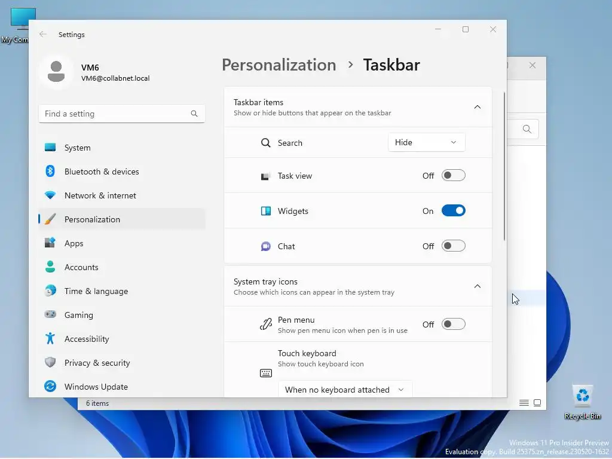612x459 pixels.
Task: Click the Time & language clock icon
Action: tap(50, 291)
